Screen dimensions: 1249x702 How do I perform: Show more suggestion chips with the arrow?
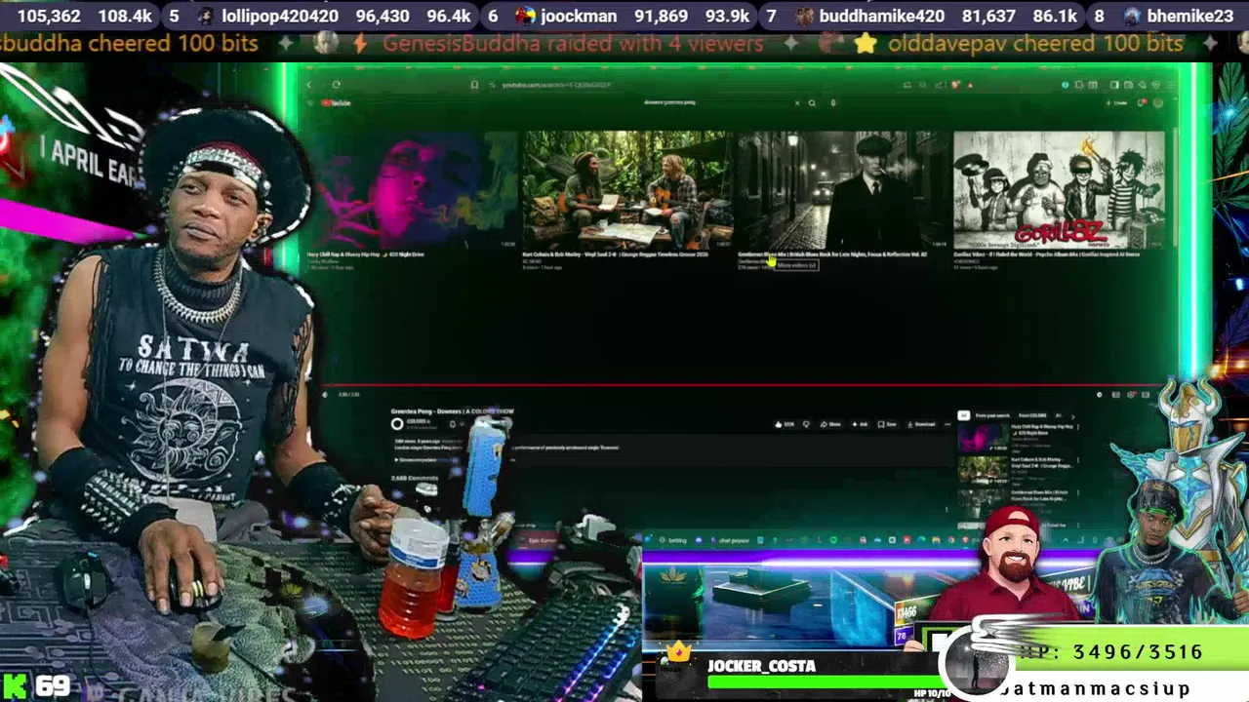pos(1073,416)
